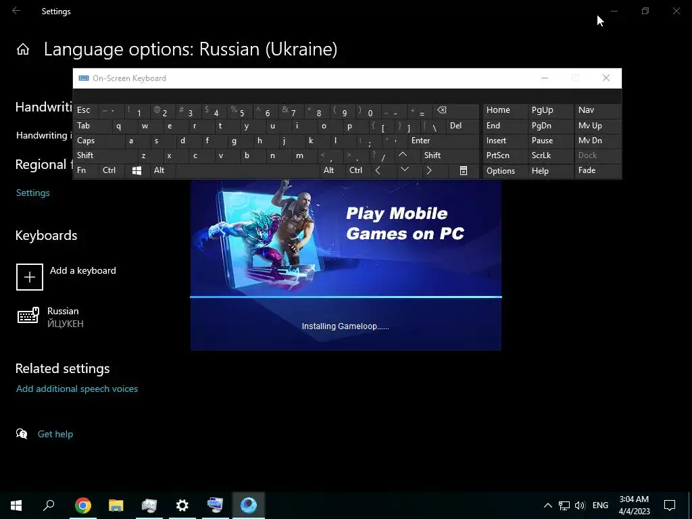Viewport: 692px width, 519px height.
Task: Switch input language via ENG indicator
Action: tap(600, 505)
